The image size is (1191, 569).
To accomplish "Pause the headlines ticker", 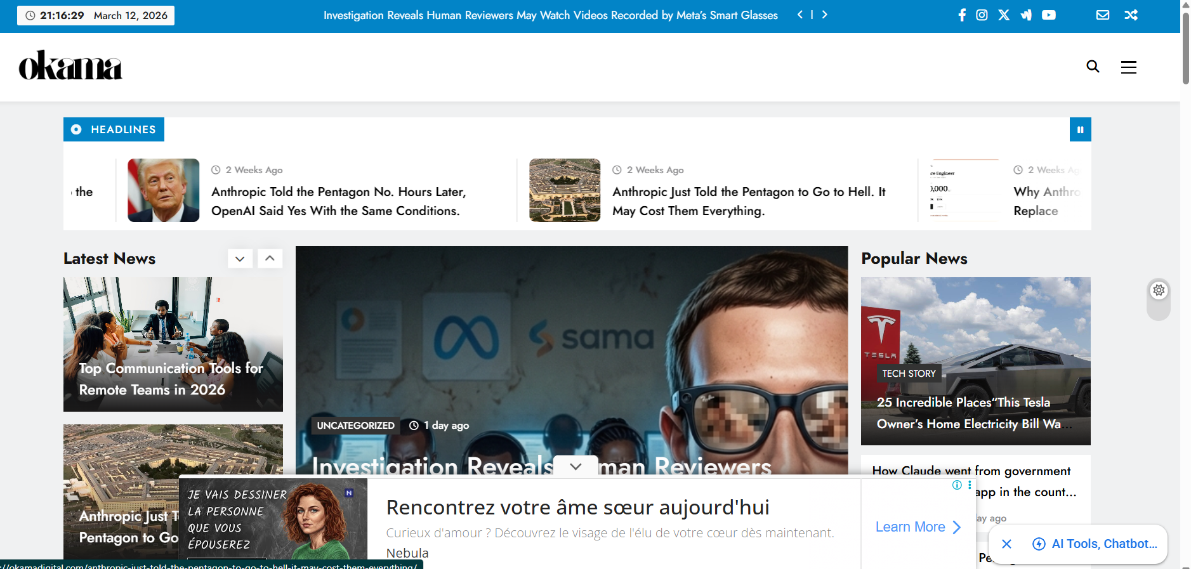I will pyautogui.click(x=1080, y=129).
